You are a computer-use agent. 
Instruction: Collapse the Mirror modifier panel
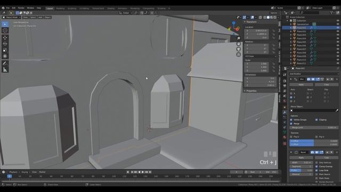[x=291, y=79]
